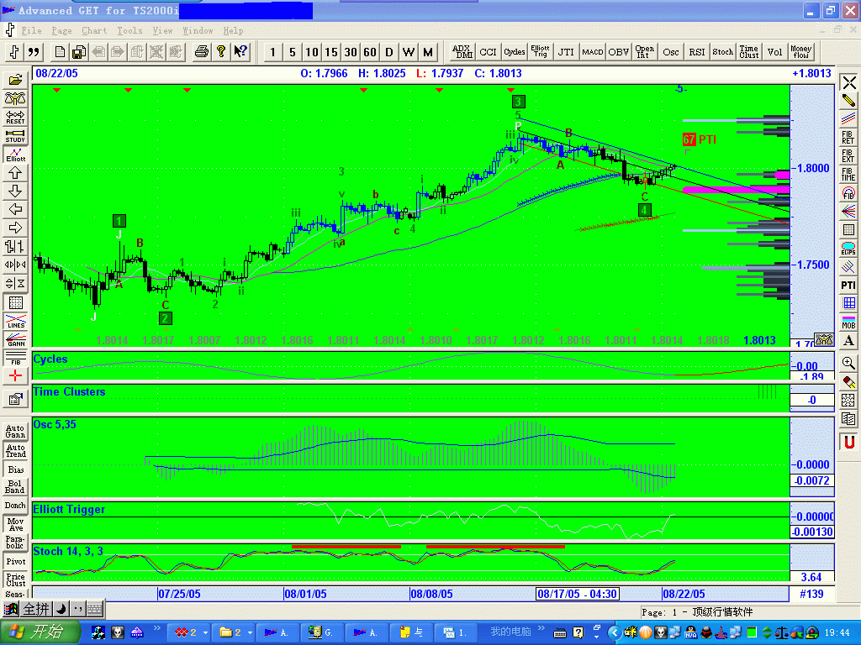Select the eraser tool icon
Viewport: 861px width, 645px height.
[848, 382]
